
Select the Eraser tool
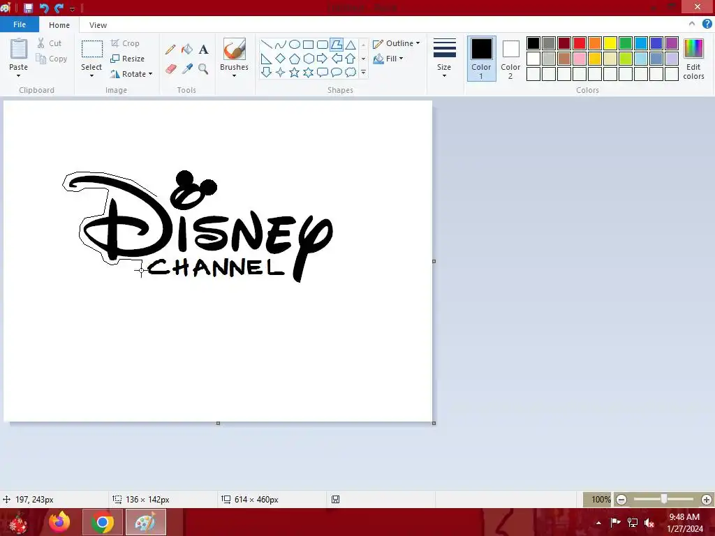coord(170,69)
